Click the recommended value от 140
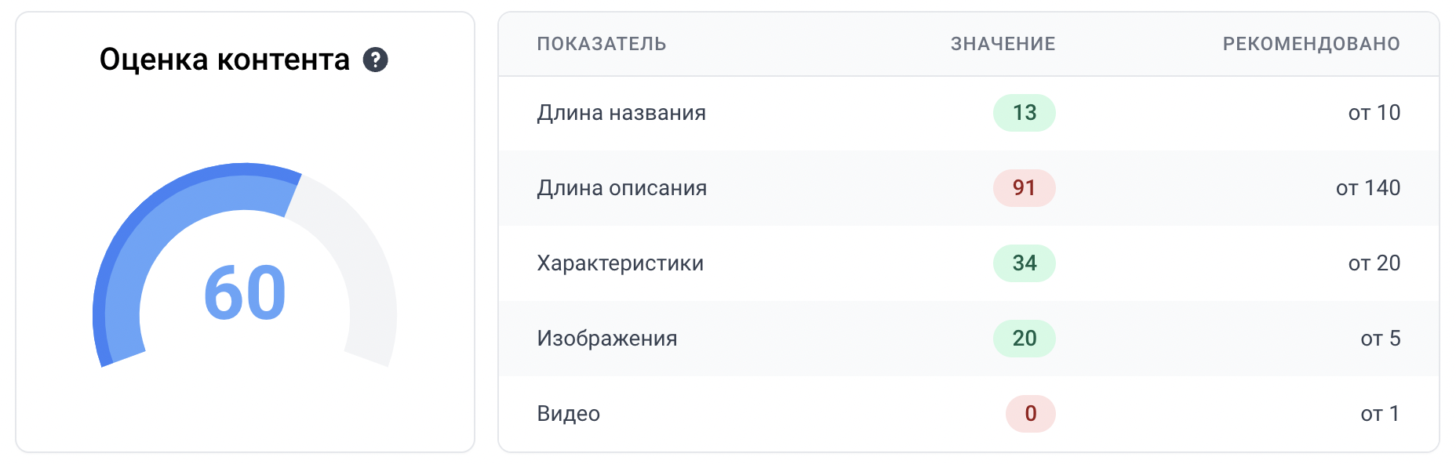Image resolution: width=1456 pixels, height=464 pixels. coord(1368,188)
